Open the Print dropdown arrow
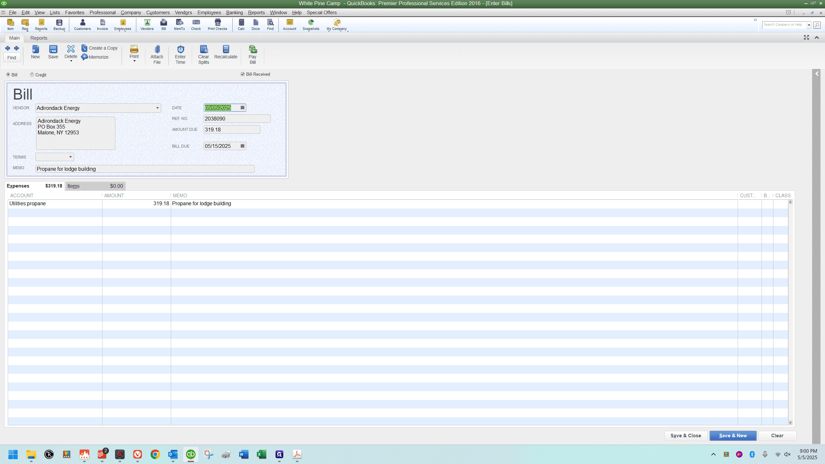This screenshot has width=825, height=464. pos(134,61)
